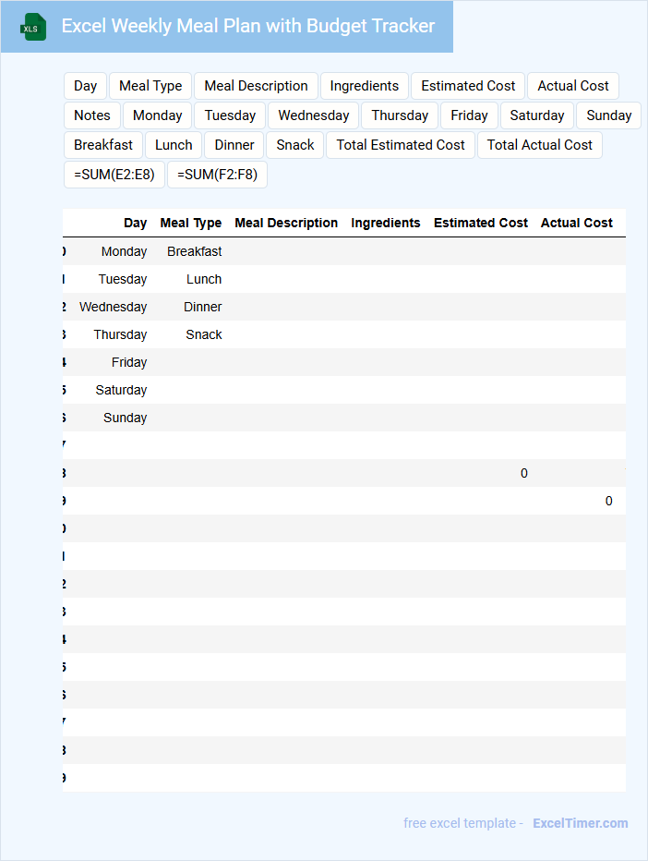Select the Wednesday cell in the table

tap(113, 307)
